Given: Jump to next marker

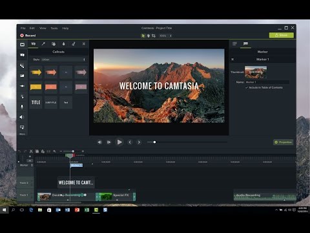Looking at the screenshot, I should 139,142.
